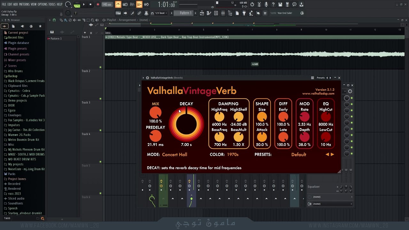Image resolution: width=409 pixels, height=230 pixels.
Task: Expand the Sliced audio folder
Action: pos(16,198)
